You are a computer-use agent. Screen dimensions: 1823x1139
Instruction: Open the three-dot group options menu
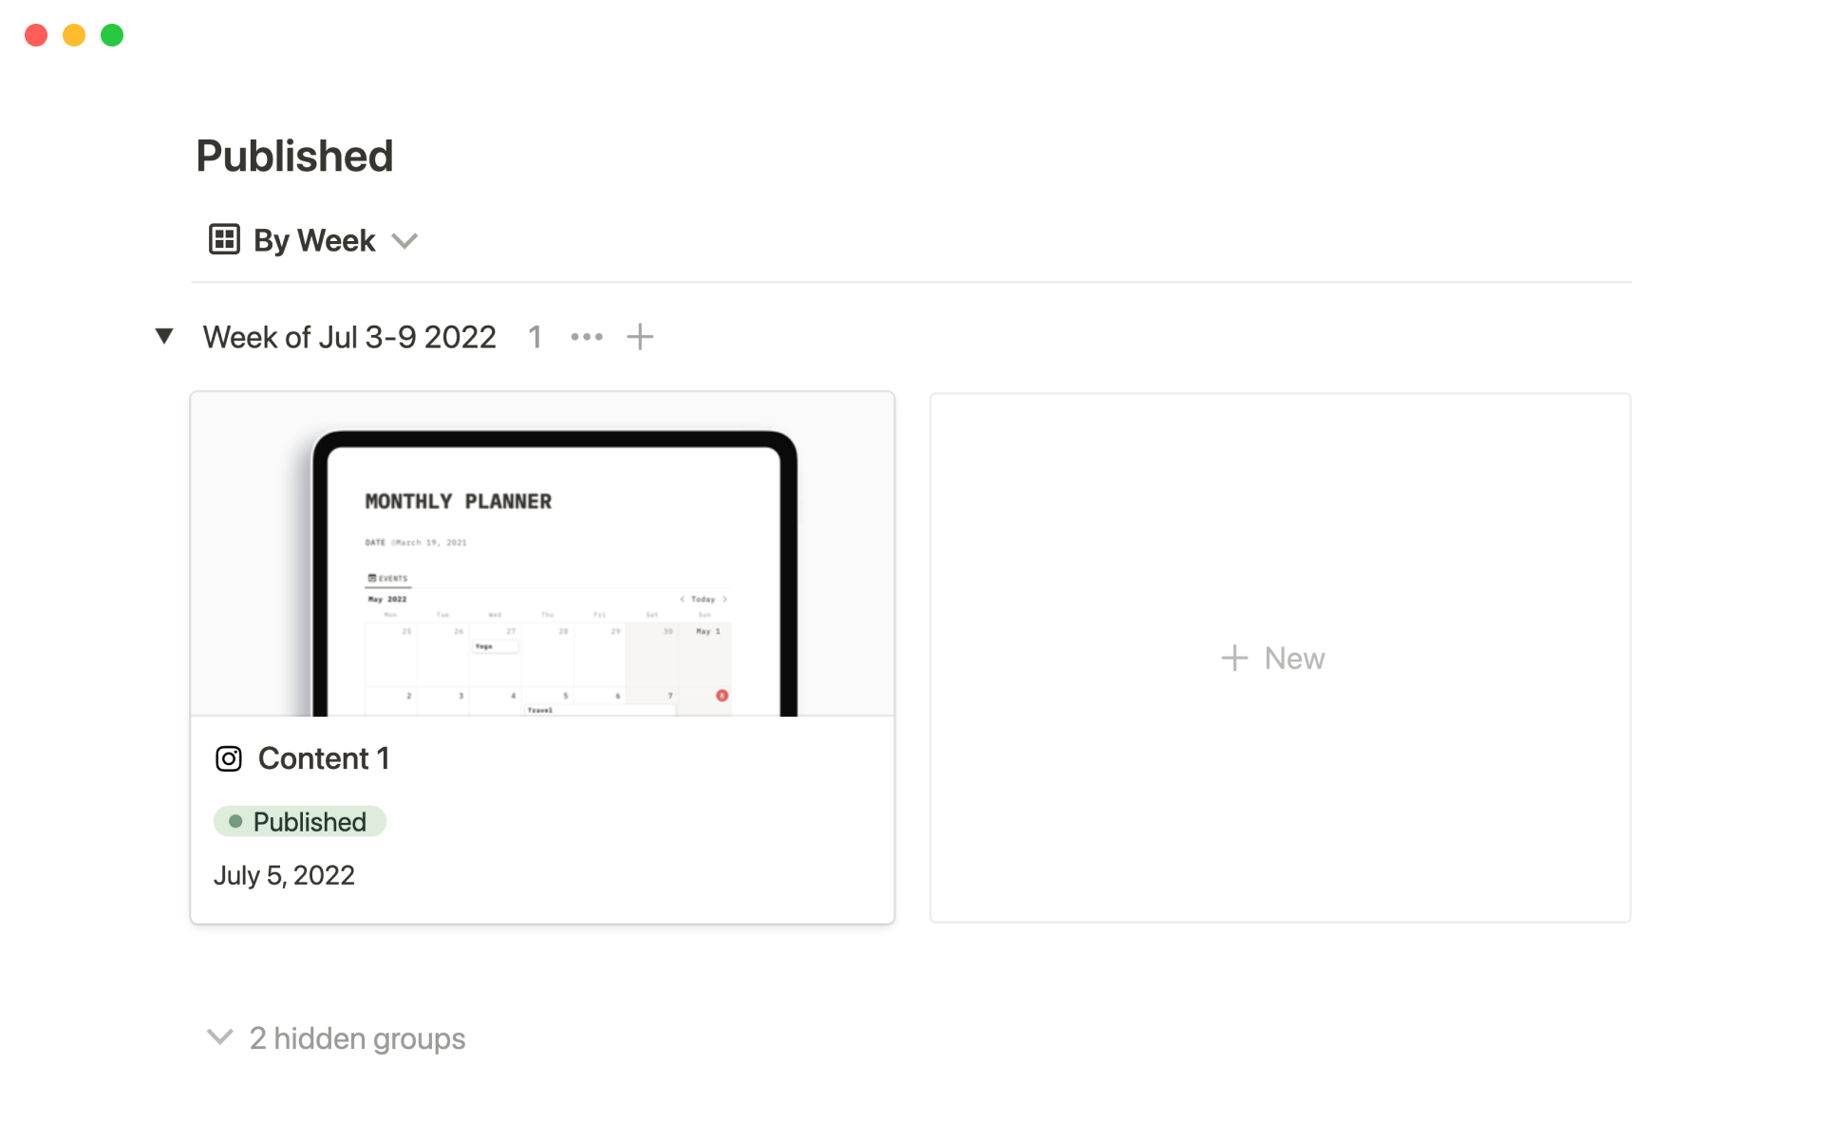[587, 337]
